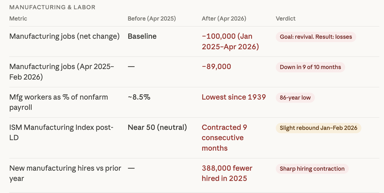Image resolution: width=384 pixels, height=193 pixels.
Task: Select the '86-year low' verdict badge
Action: click(295, 98)
